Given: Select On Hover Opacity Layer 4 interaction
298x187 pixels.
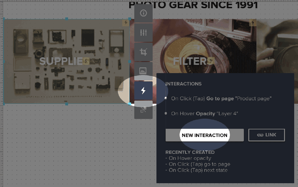Looking at the screenshot, I should [205, 114].
